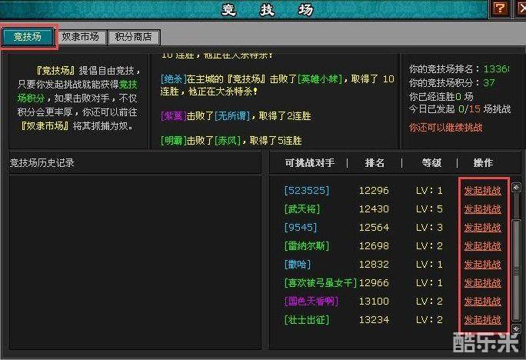Challenge the rank 12966 opponent
Image resolution: width=526 pixels, height=360 pixels.
coord(482,283)
